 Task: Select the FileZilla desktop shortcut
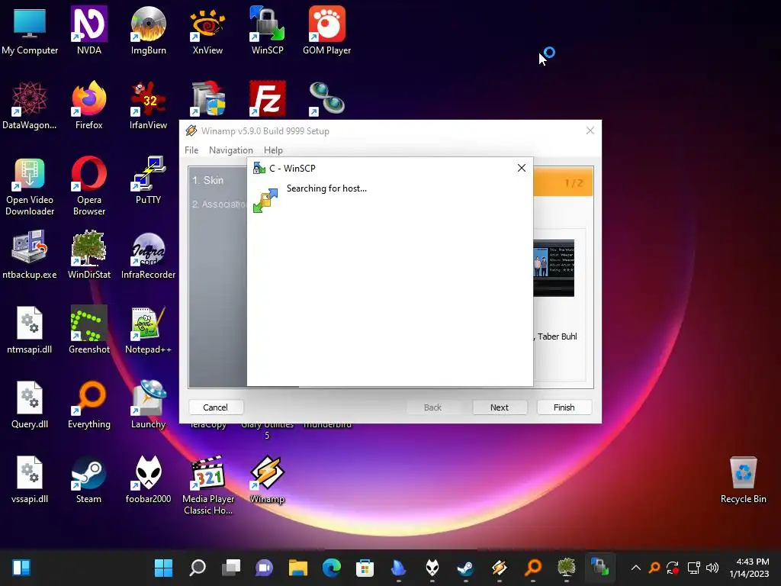pyautogui.click(x=268, y=98)
